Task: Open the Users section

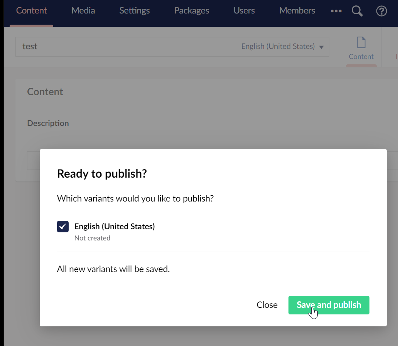Action: click(x=244, y=11)
